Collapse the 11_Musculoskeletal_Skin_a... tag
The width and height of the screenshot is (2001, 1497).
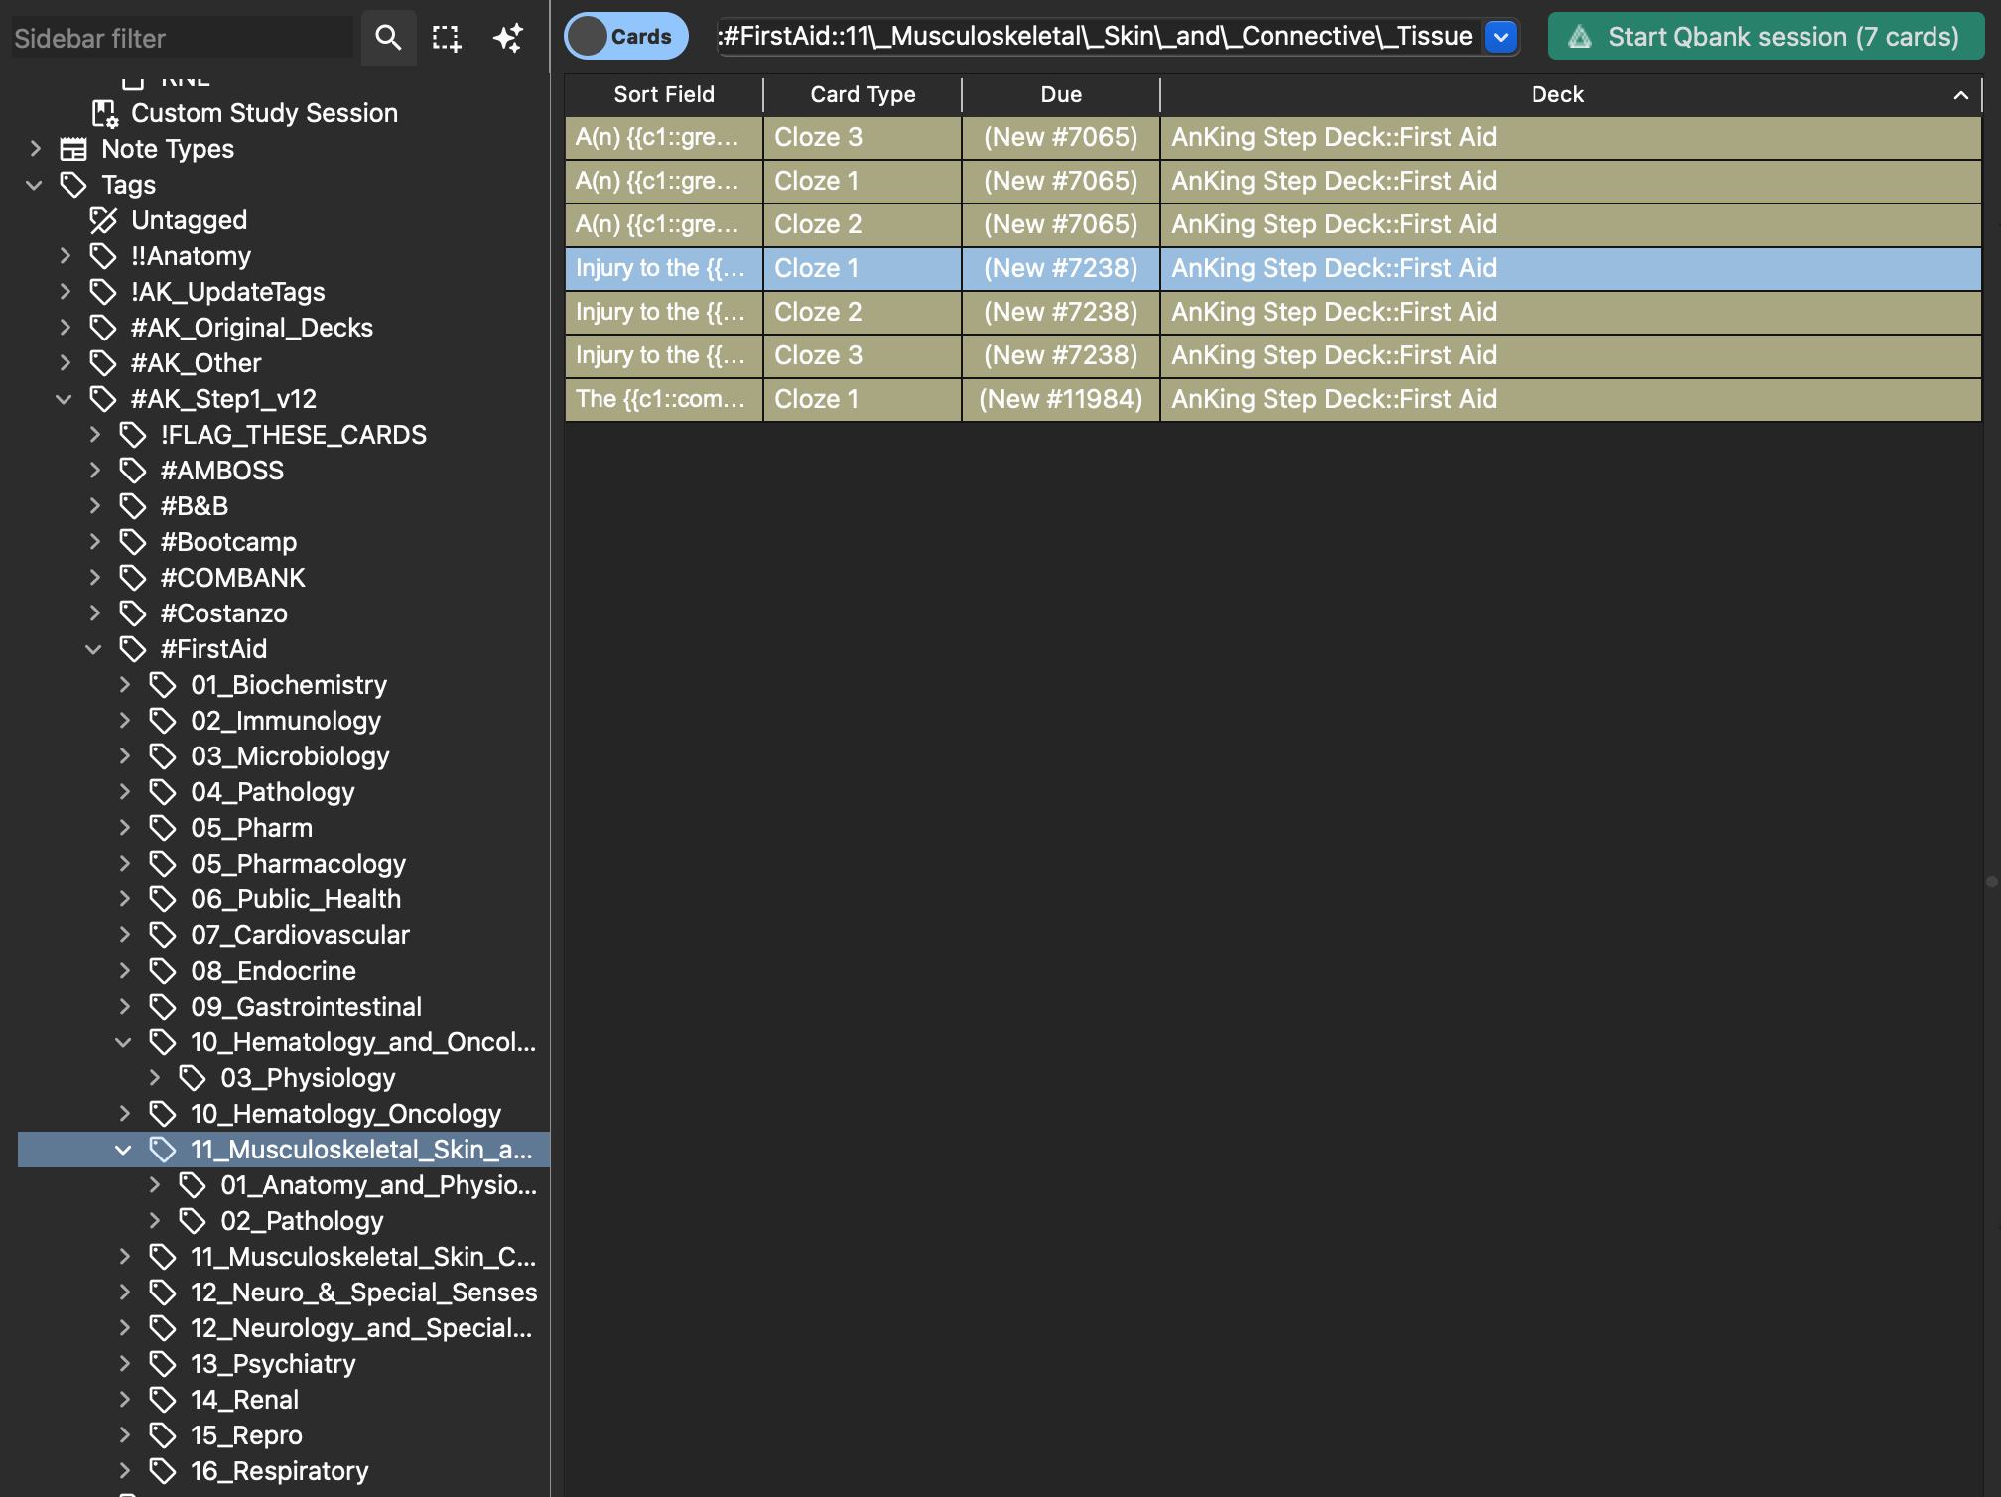124,1150
